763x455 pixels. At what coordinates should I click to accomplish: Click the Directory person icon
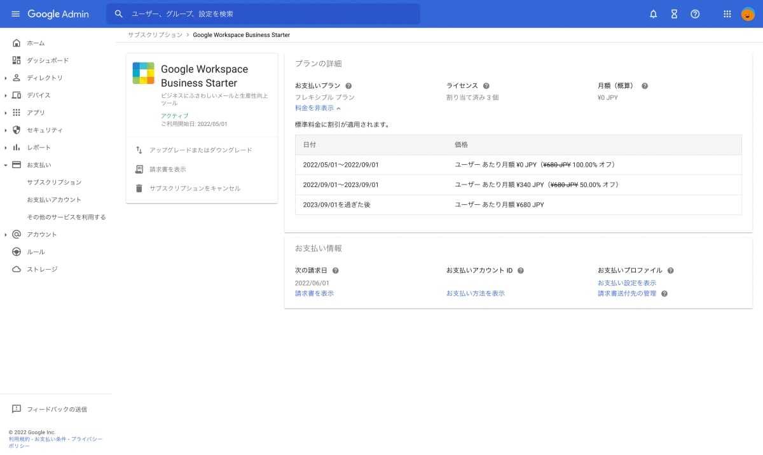point(17,78)
